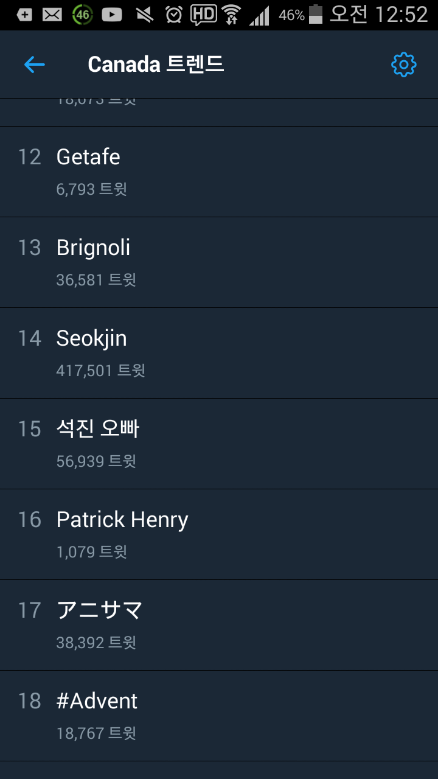Tap the cellular signal strength indicator
The height and width of the screenshot is (779, 438).
[261, 15]
